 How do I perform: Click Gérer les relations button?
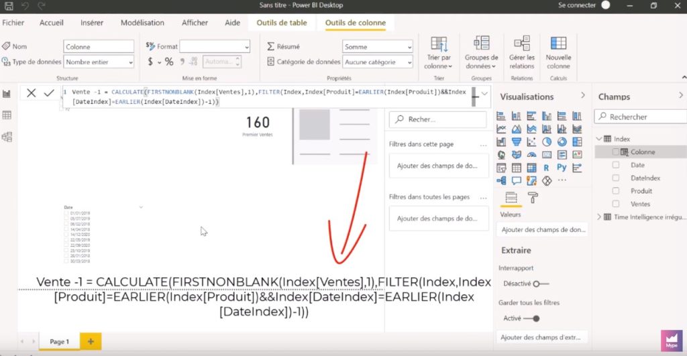521,53
